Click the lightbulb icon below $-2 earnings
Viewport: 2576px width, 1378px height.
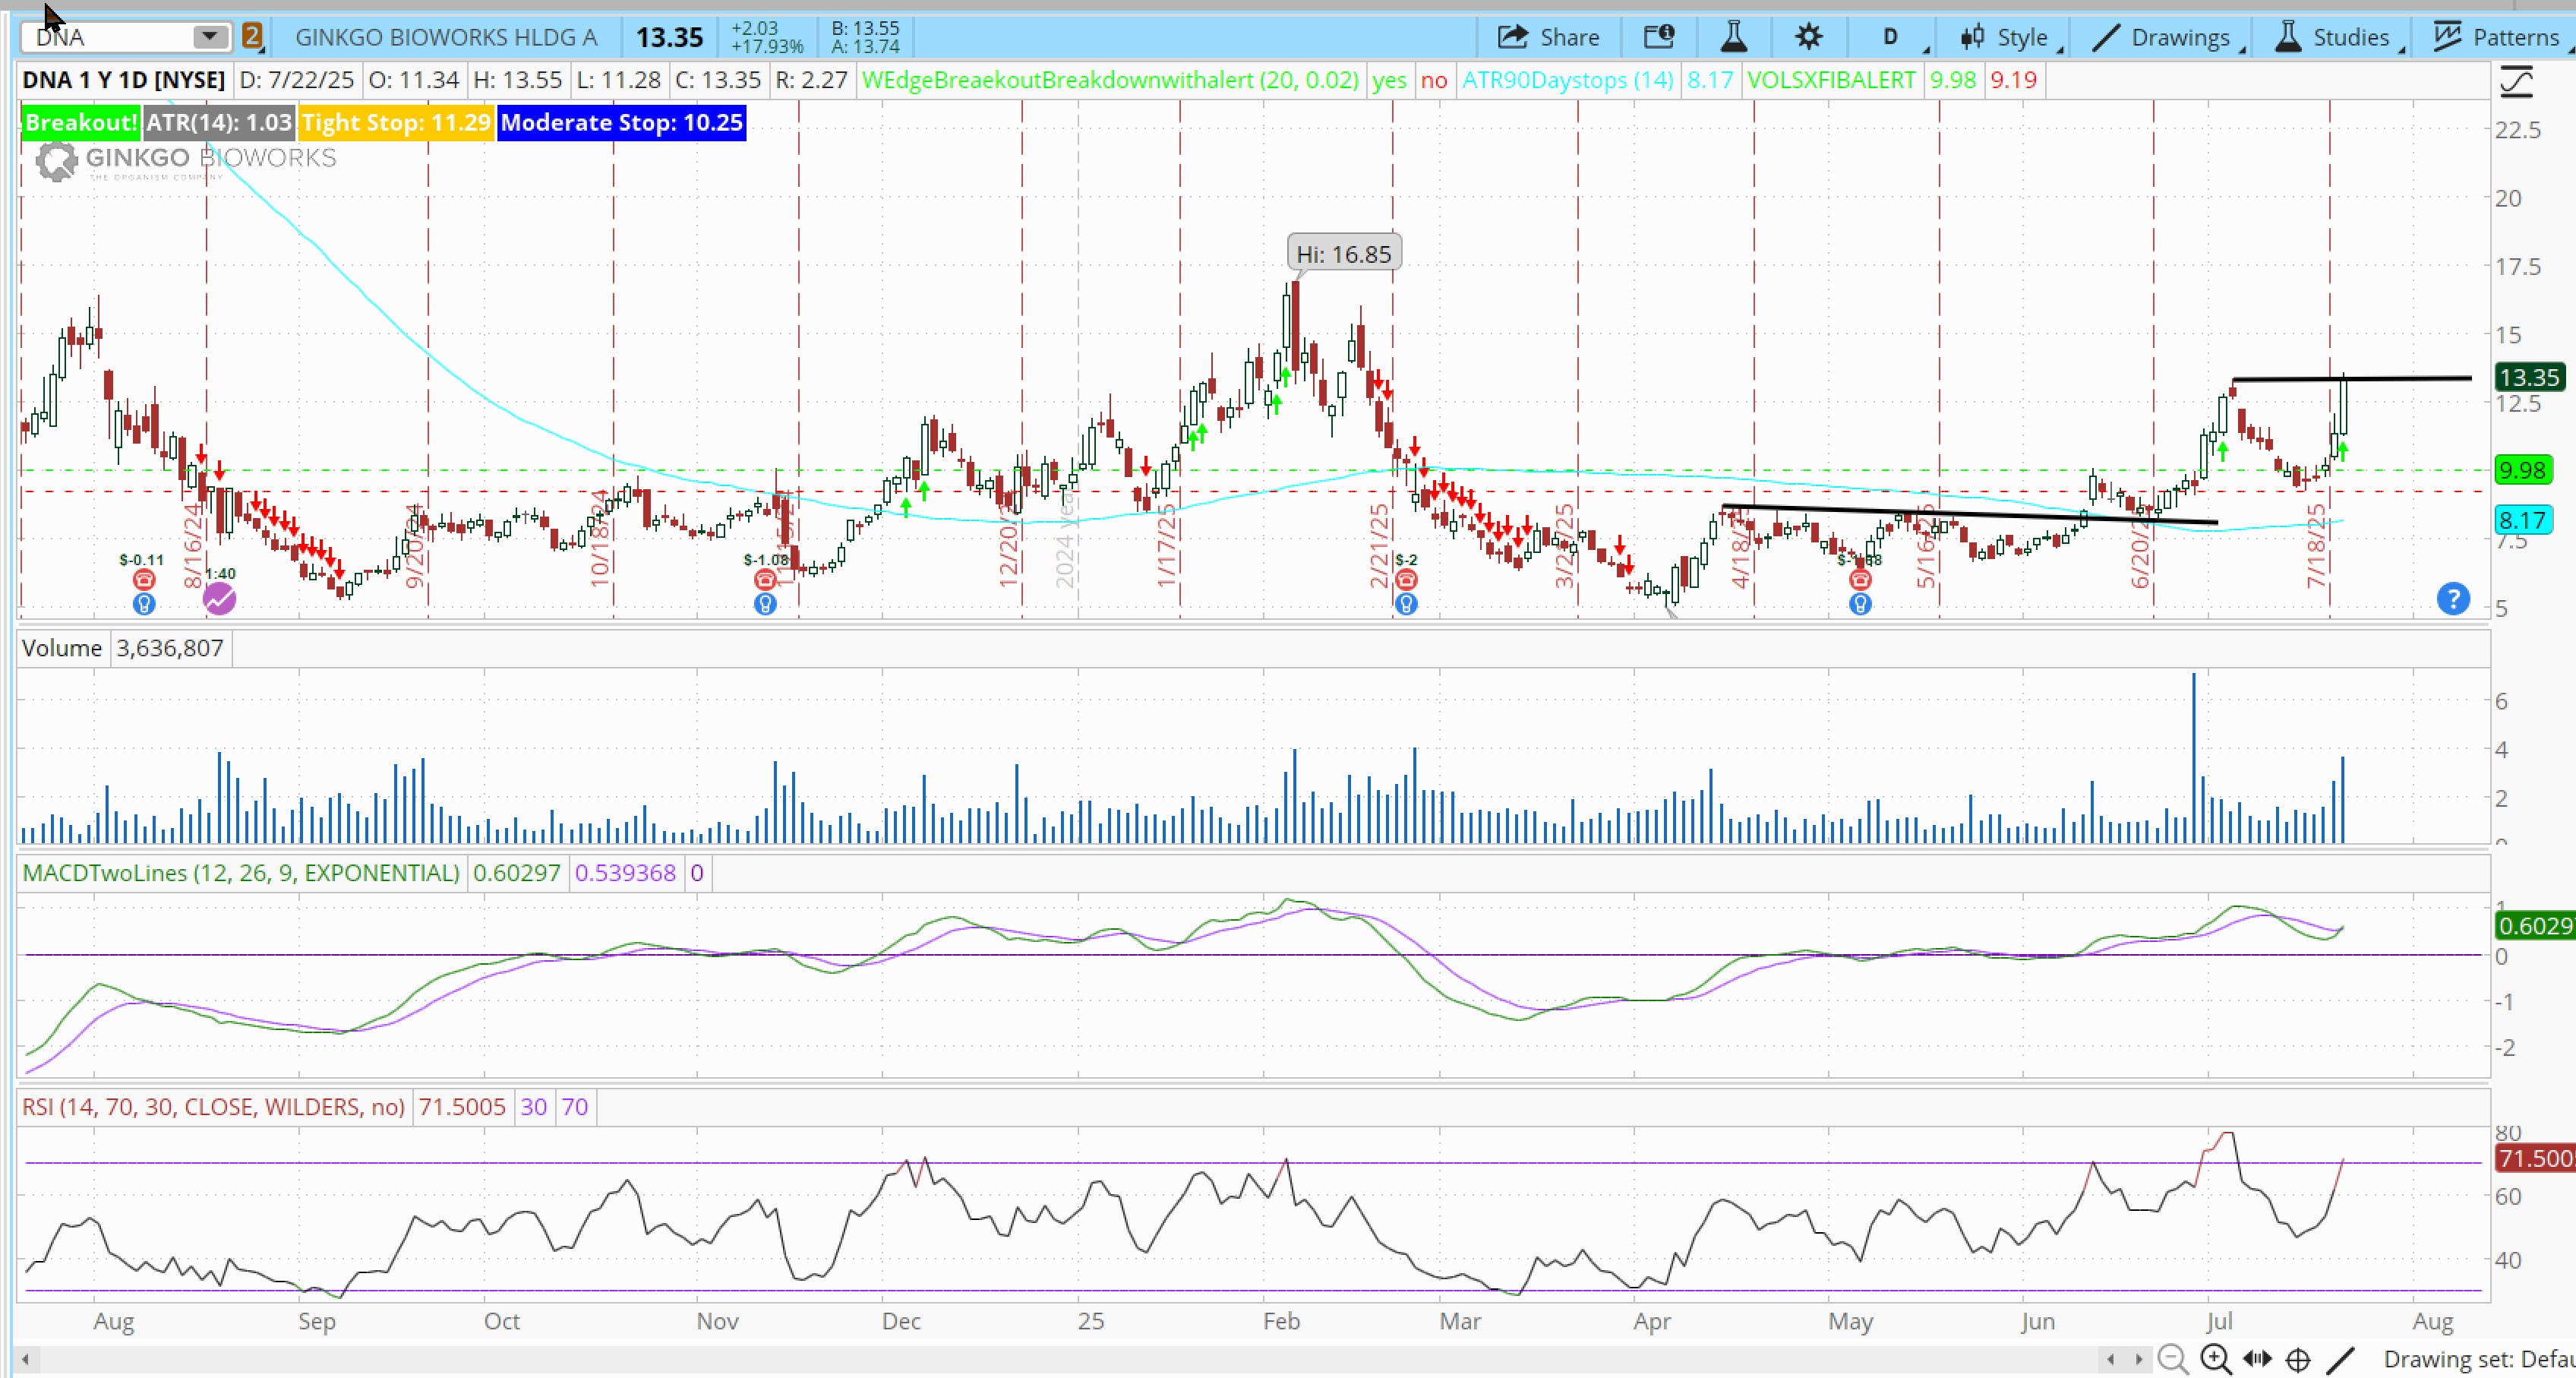pyautogui.click(x=1406, y=604)
